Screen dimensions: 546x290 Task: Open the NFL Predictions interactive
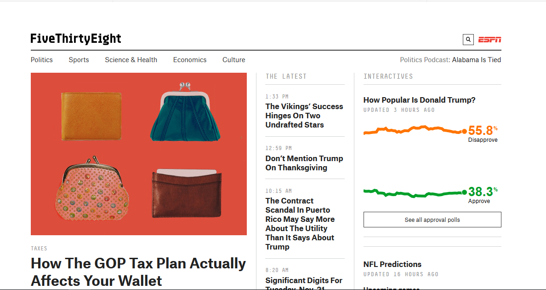coord(392,264)
